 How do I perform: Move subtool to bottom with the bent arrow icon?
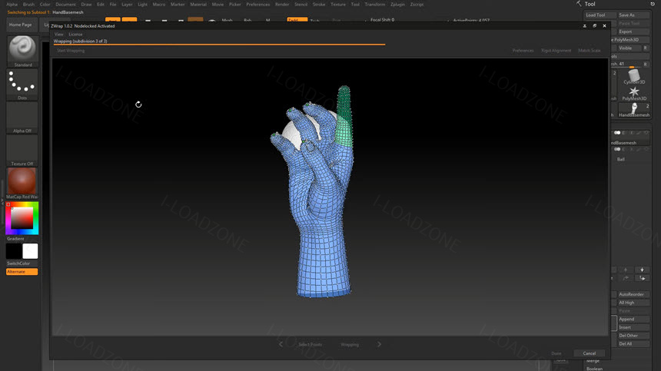(x=642, y=278)
